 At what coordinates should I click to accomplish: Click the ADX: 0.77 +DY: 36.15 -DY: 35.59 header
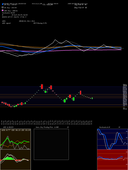point(16,130)
